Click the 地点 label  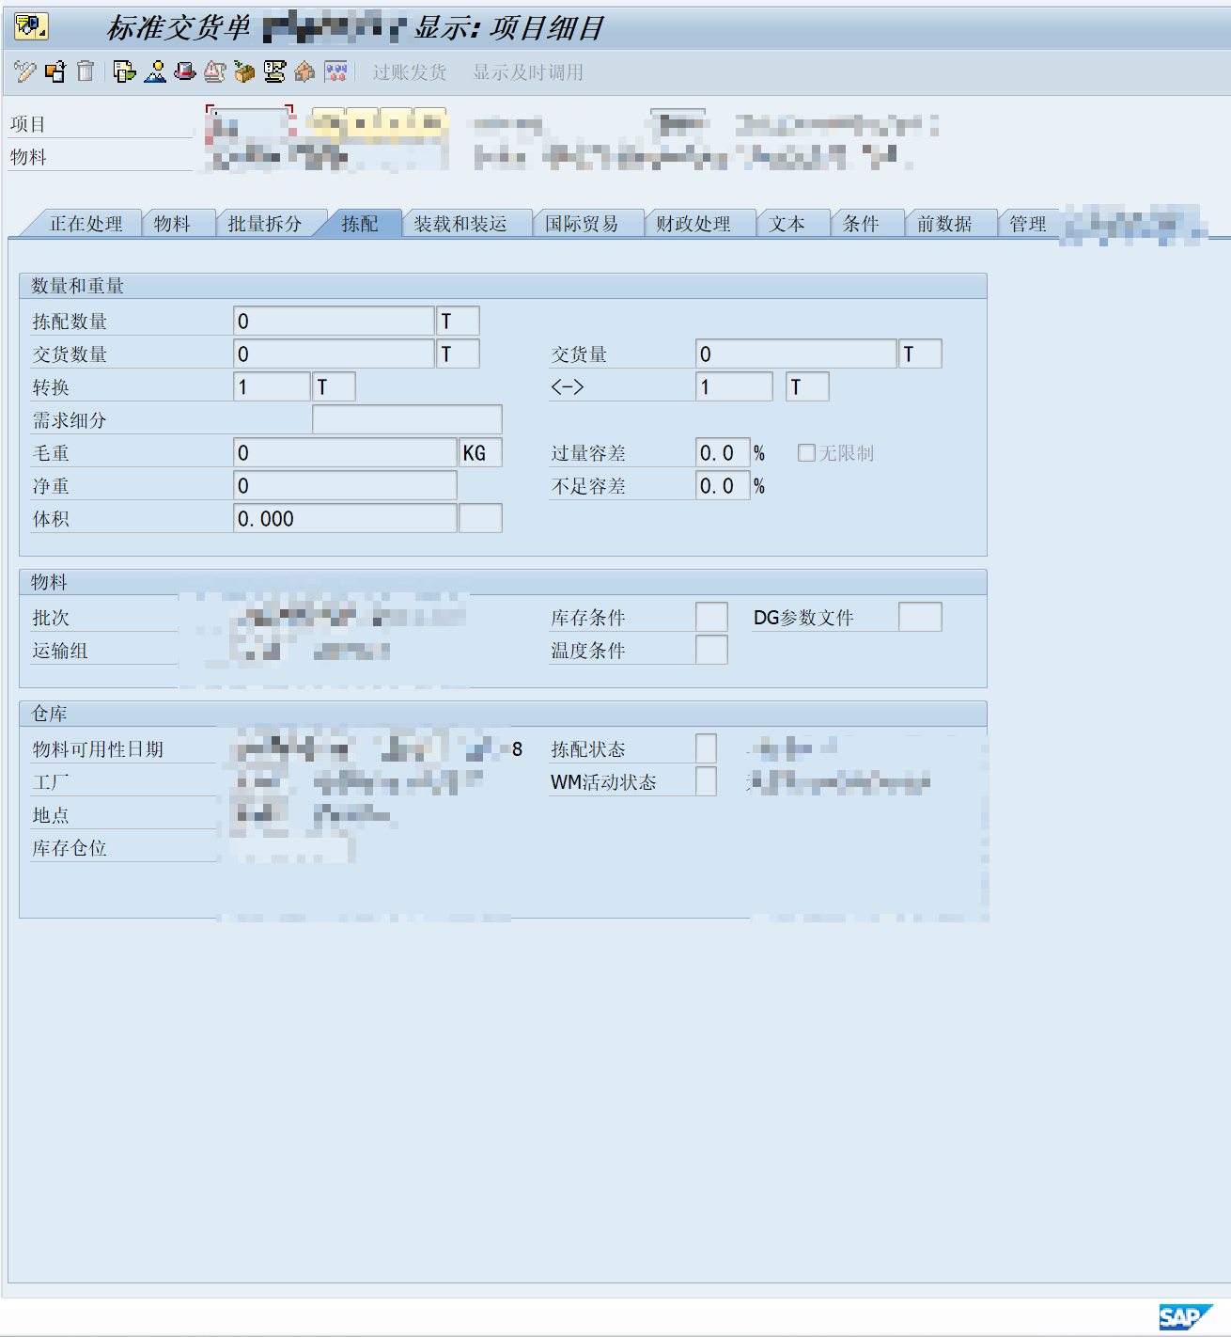(51, 815)
